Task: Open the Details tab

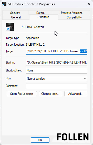Action: pos(40,13)
